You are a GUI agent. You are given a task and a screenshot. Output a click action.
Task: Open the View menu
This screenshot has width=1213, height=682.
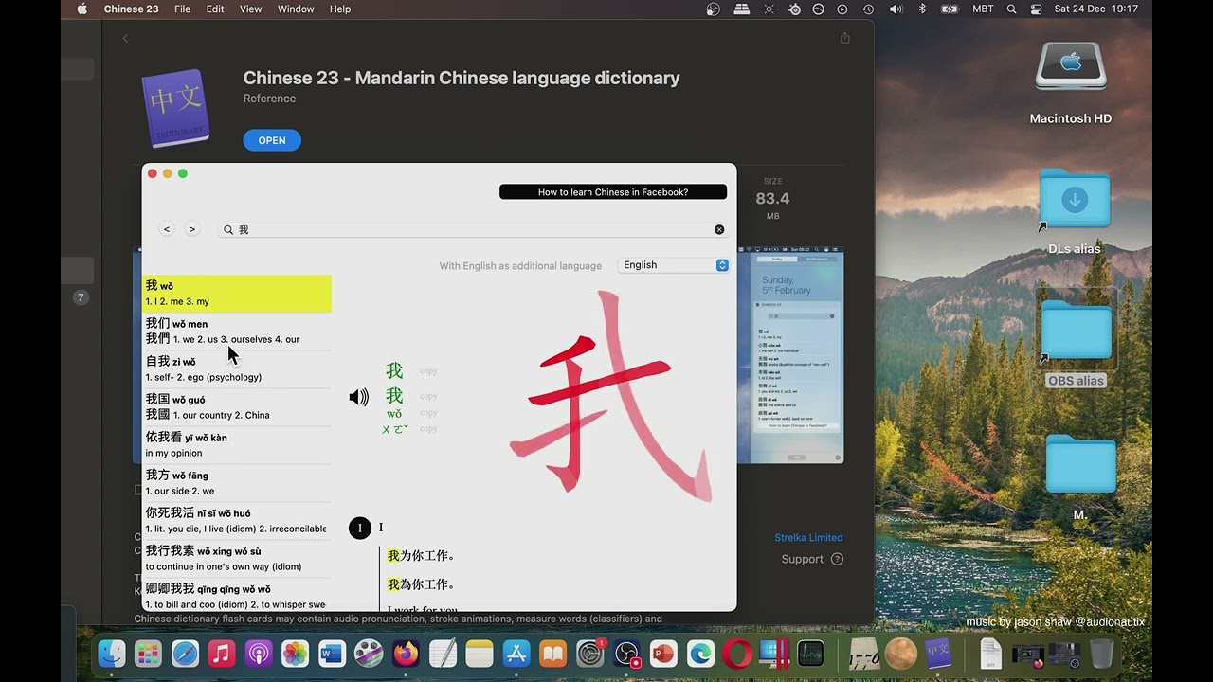pos(250,9)
